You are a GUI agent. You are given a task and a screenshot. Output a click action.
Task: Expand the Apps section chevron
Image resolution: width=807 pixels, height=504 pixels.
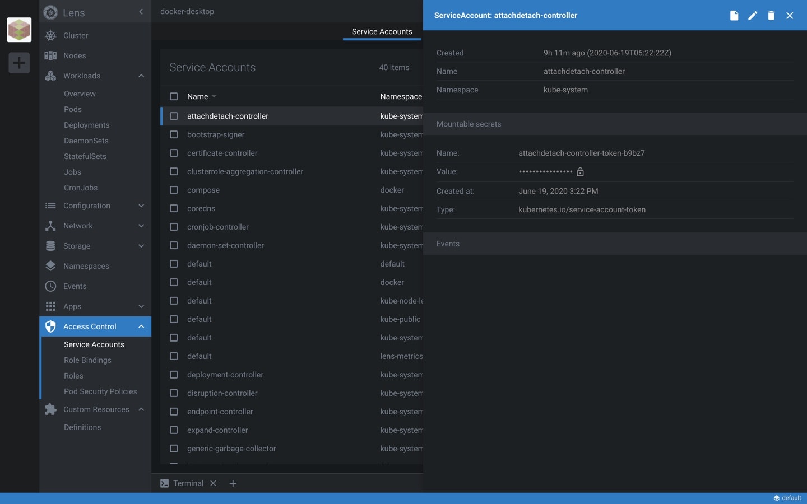[141, 306]
